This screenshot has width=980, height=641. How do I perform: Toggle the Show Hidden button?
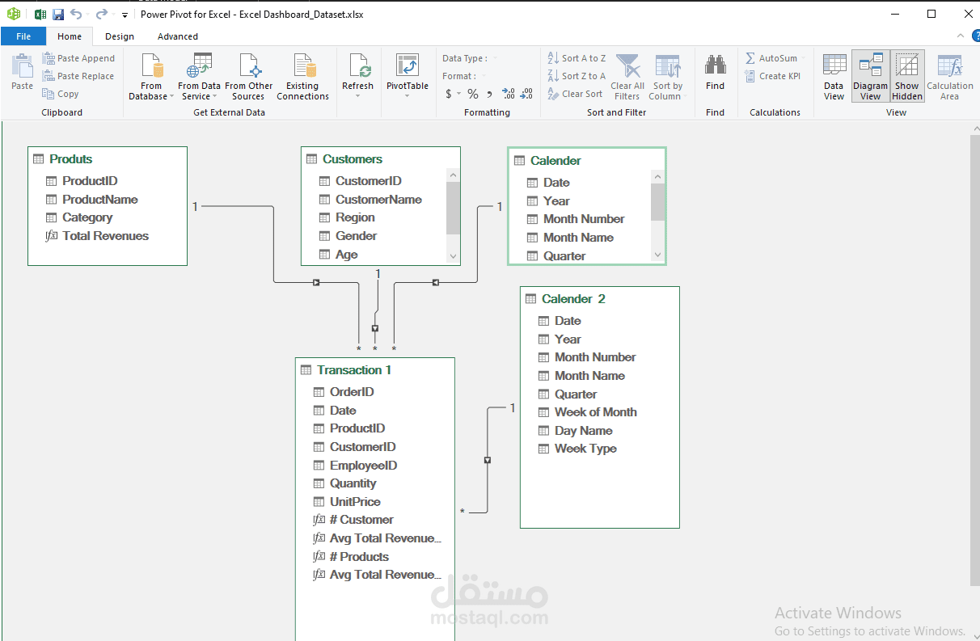coord(907,77)
